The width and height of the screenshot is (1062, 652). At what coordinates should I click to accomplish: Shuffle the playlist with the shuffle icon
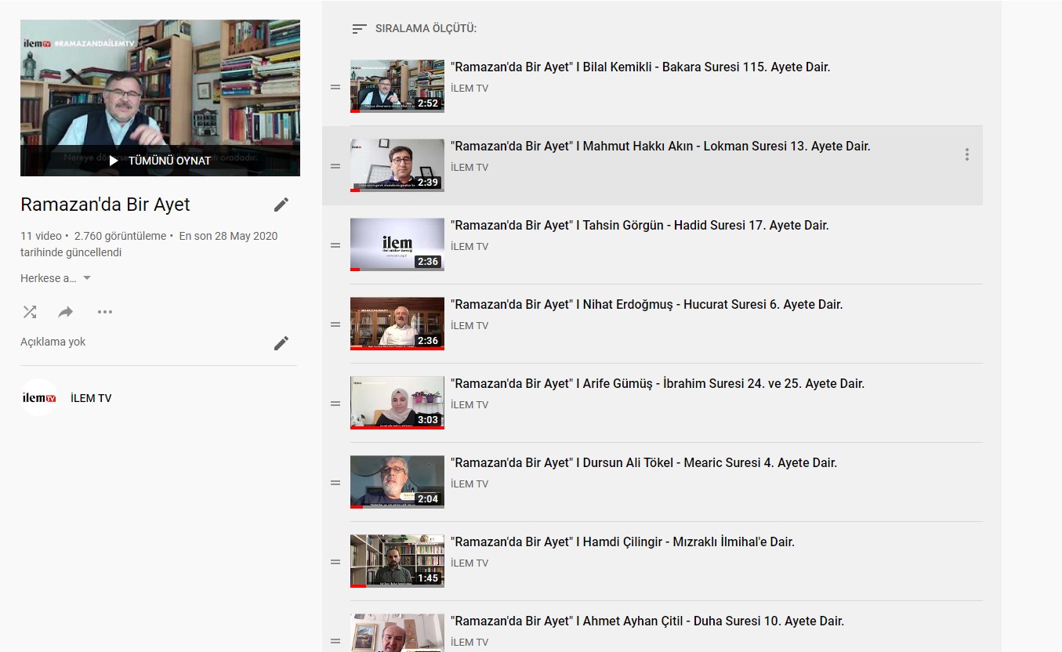(30, 312)
